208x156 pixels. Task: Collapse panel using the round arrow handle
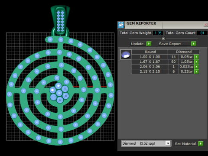click(x=163, y=38)
